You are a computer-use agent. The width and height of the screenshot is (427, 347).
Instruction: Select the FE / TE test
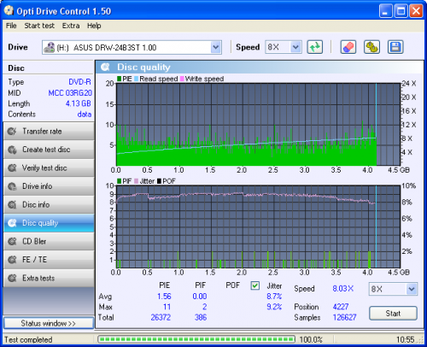coord(49,260)
